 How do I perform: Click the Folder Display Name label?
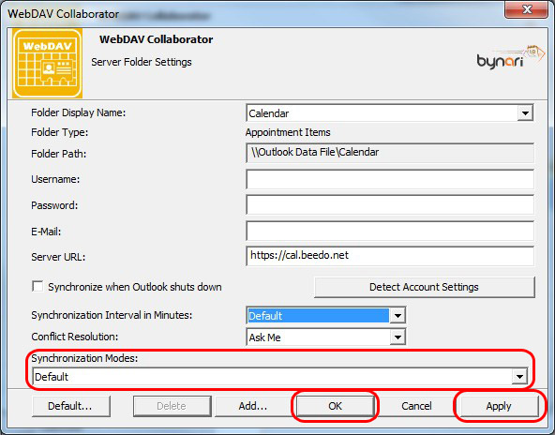78,112
